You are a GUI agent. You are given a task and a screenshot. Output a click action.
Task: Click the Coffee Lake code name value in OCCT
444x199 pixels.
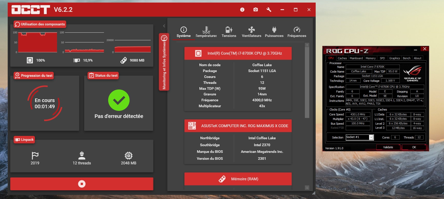click(x=262, y=65)
